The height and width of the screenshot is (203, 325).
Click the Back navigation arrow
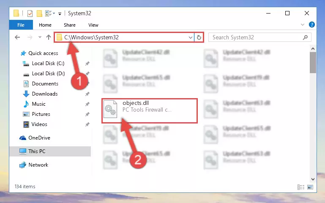coord(17,37)
